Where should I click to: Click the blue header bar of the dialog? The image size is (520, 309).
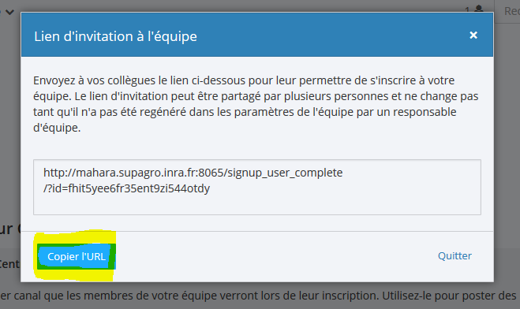pos(257,35)
